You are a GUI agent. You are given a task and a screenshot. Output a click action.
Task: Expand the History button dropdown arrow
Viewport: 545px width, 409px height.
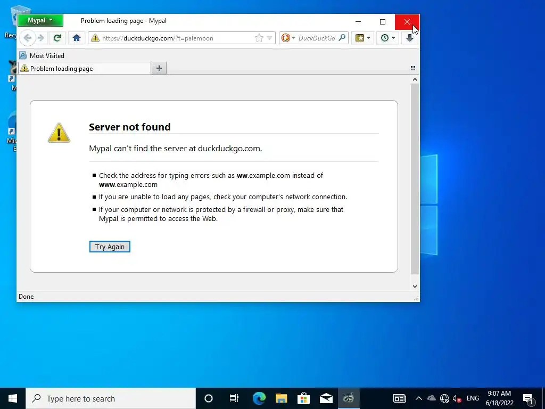394,38
